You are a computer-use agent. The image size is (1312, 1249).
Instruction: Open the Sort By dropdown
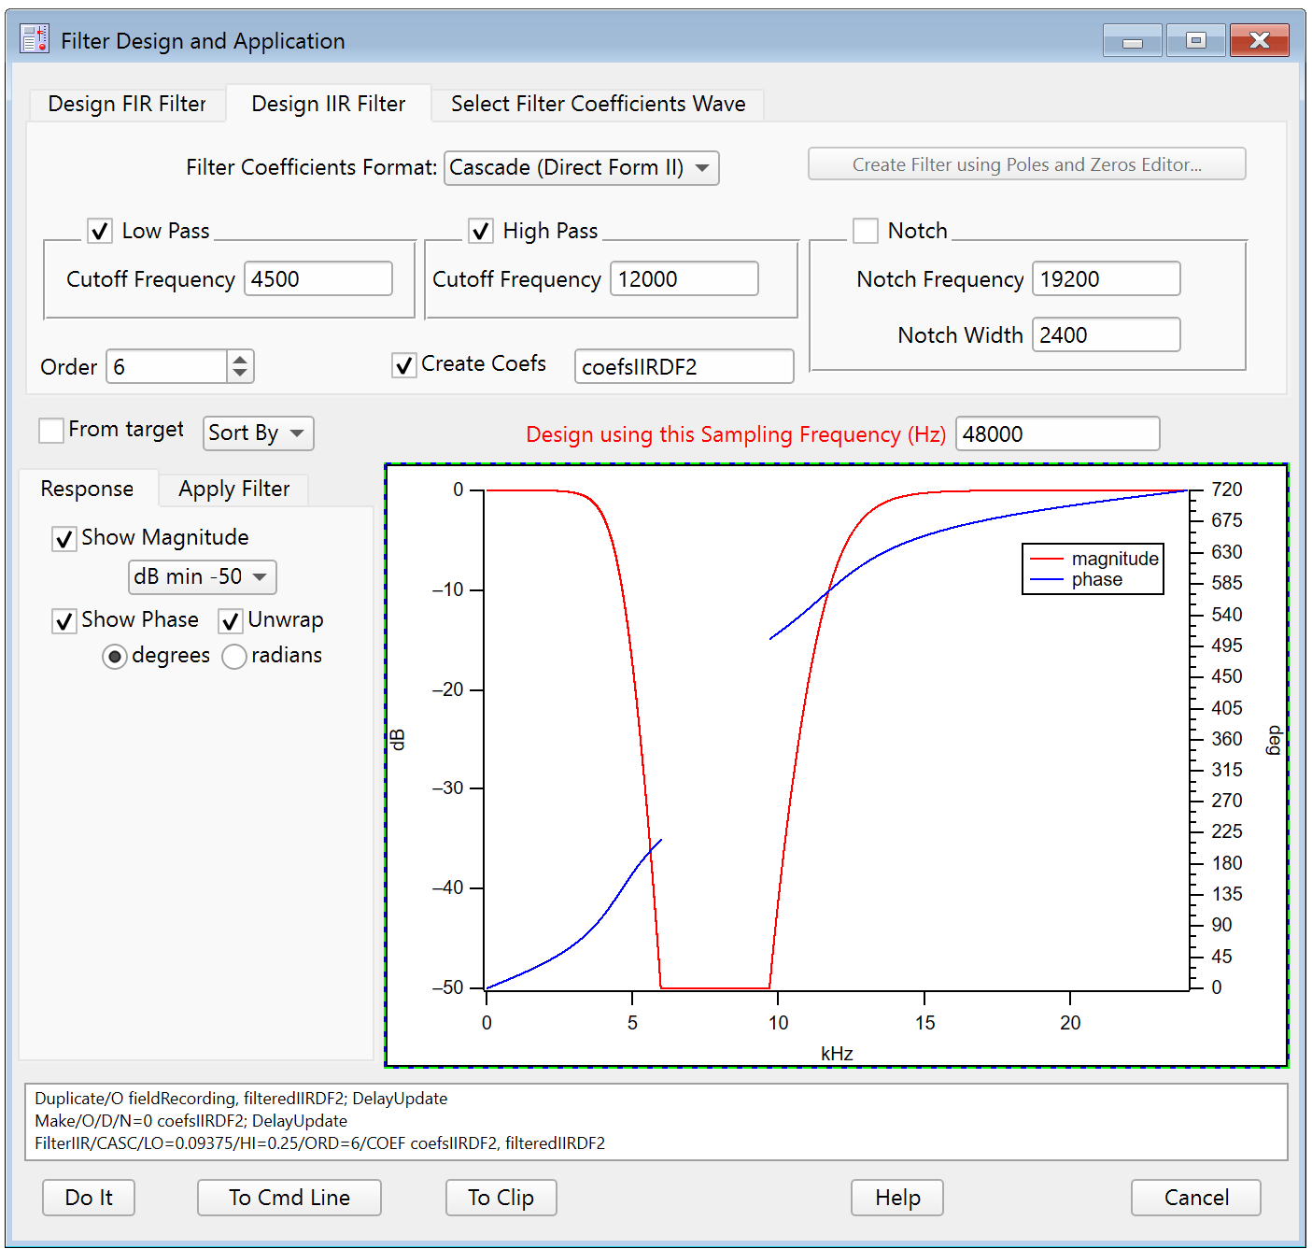[258, 433]
